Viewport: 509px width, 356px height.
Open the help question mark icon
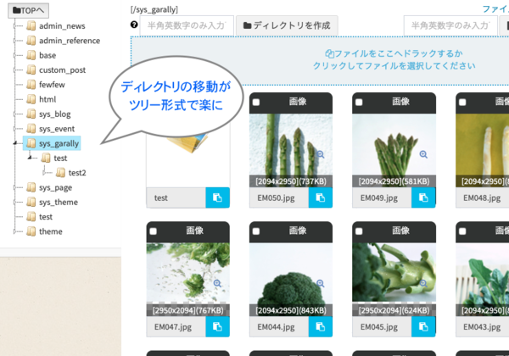[134, 25]
